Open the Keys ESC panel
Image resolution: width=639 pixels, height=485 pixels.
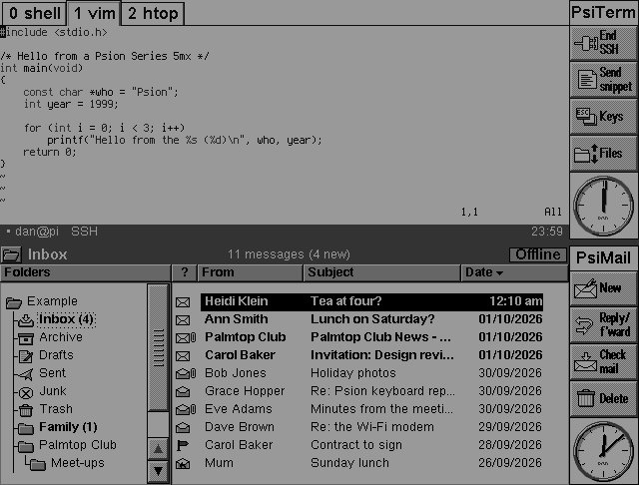(x=603, y=117)
